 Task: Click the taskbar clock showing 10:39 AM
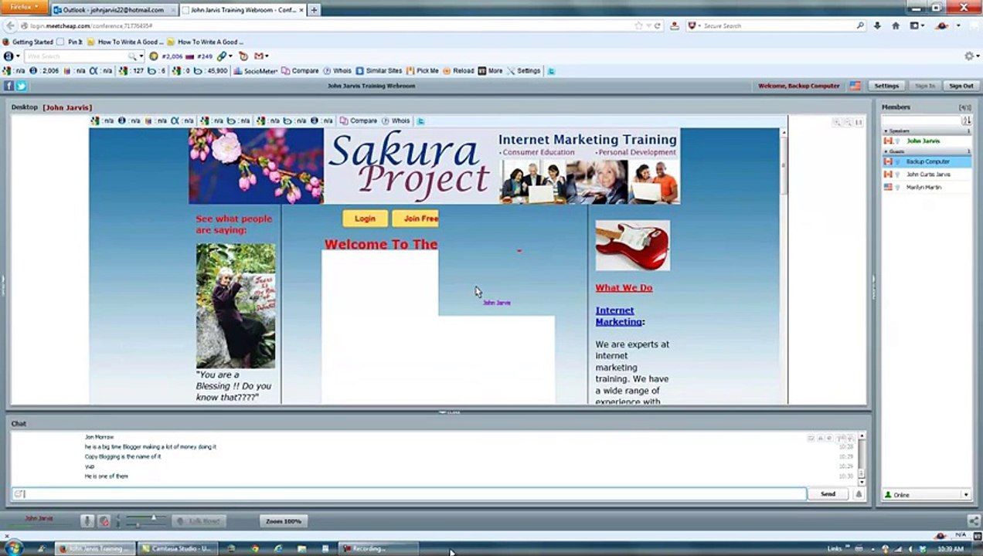point(951,548)
